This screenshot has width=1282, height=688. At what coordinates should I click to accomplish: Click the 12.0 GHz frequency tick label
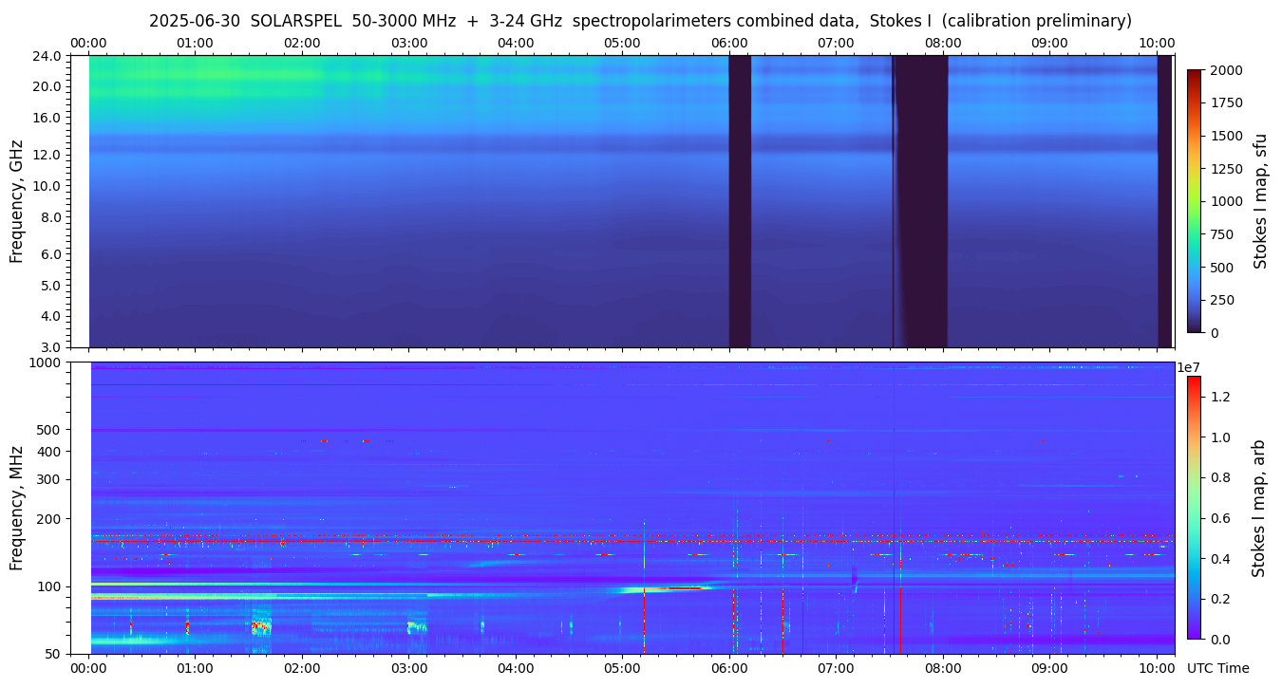point(47,155)
